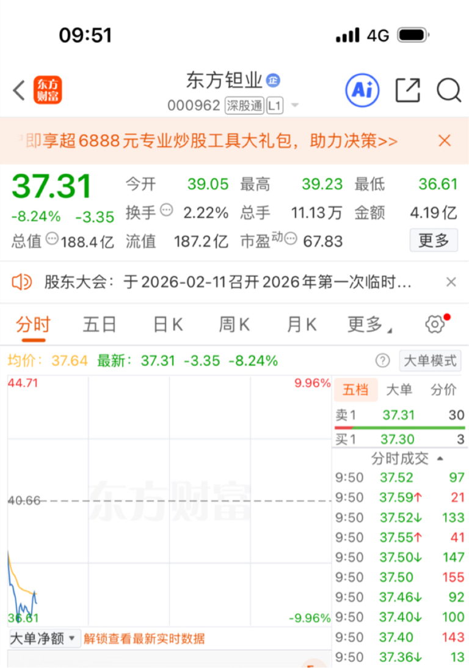The height and width of the screenshot is (668, 469).
Task: Tap 解锁查看最新实时数据 link
Action: pos(144,639)
